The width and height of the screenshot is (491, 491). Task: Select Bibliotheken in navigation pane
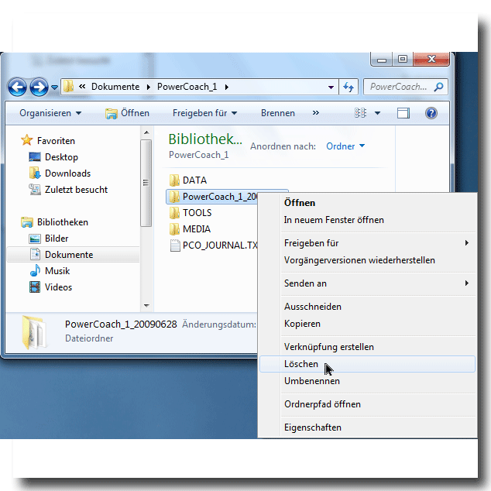54,222
